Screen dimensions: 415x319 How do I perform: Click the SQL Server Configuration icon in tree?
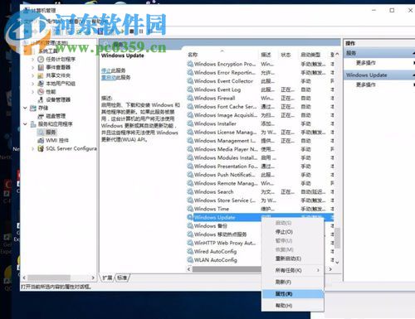point(41,148)
